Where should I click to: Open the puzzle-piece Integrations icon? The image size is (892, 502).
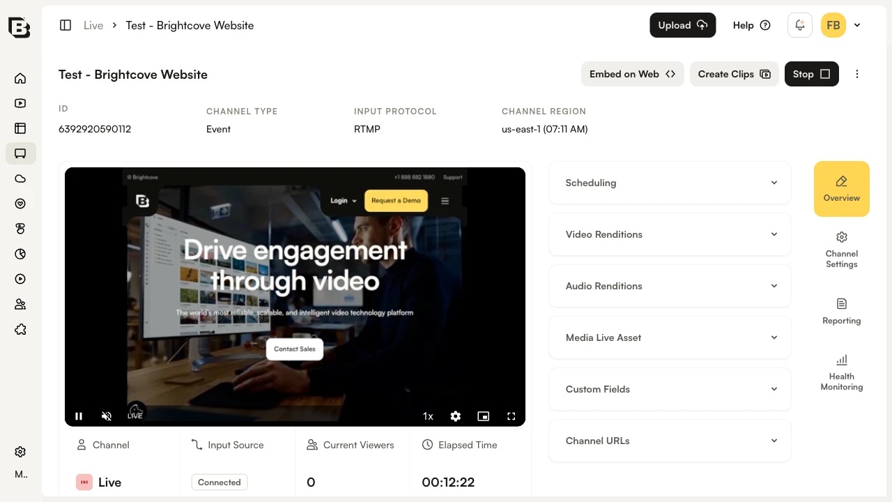pos(20,329)
